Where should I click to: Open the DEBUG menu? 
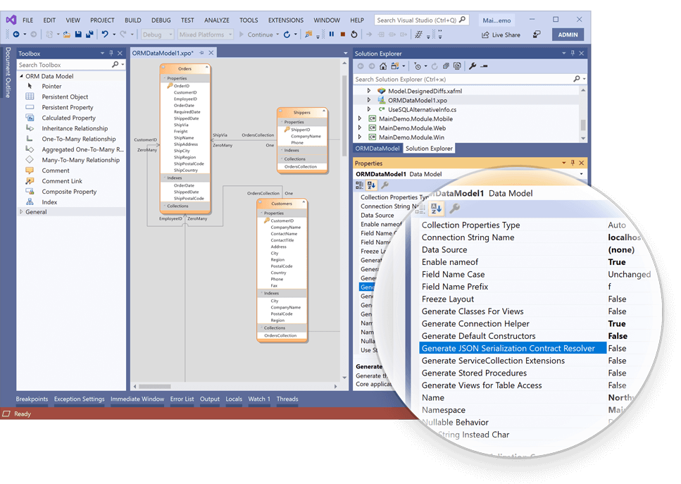pos(161,20)
